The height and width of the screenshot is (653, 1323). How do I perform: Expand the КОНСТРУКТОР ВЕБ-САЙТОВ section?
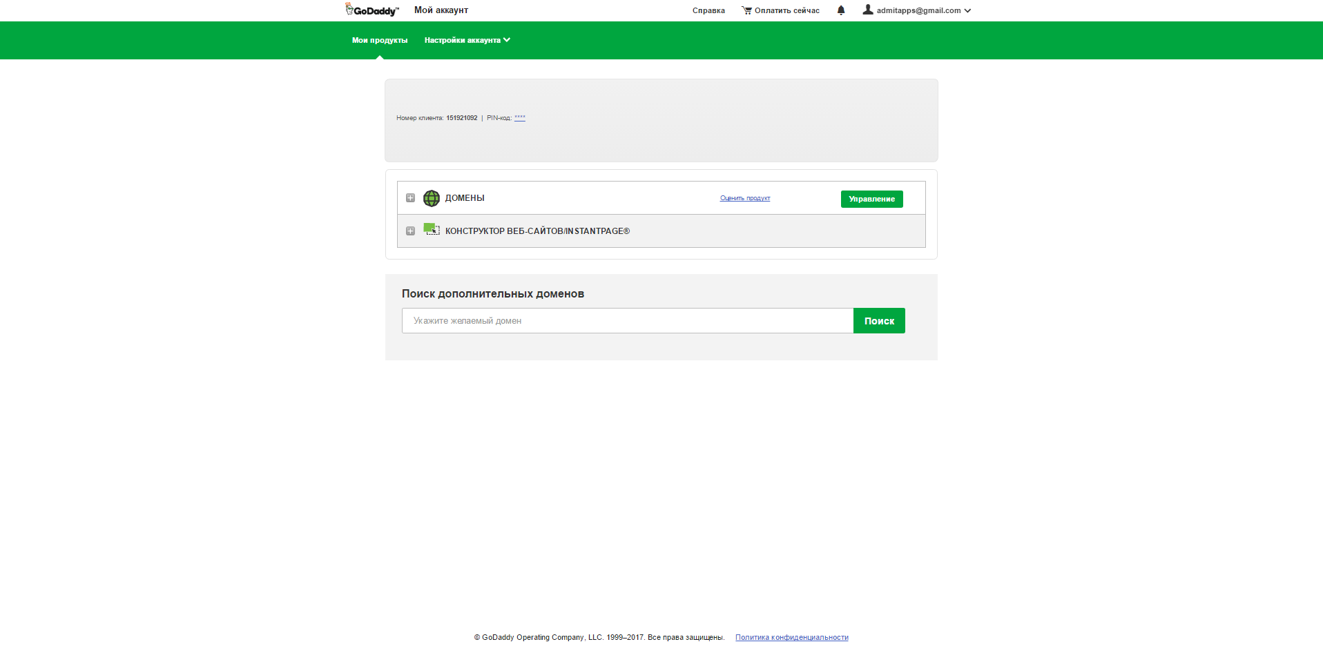tap(411, 231)
